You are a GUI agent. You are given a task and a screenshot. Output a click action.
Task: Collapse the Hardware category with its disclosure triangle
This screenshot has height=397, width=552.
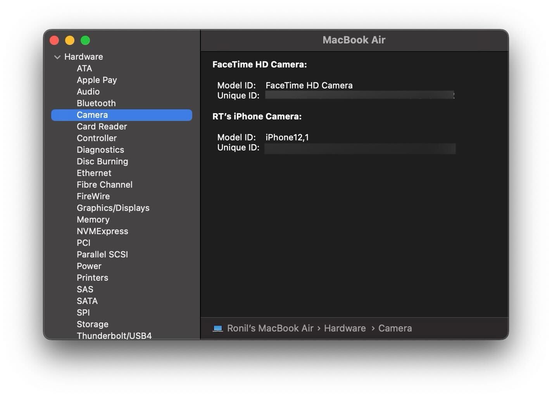coord(57,57)
